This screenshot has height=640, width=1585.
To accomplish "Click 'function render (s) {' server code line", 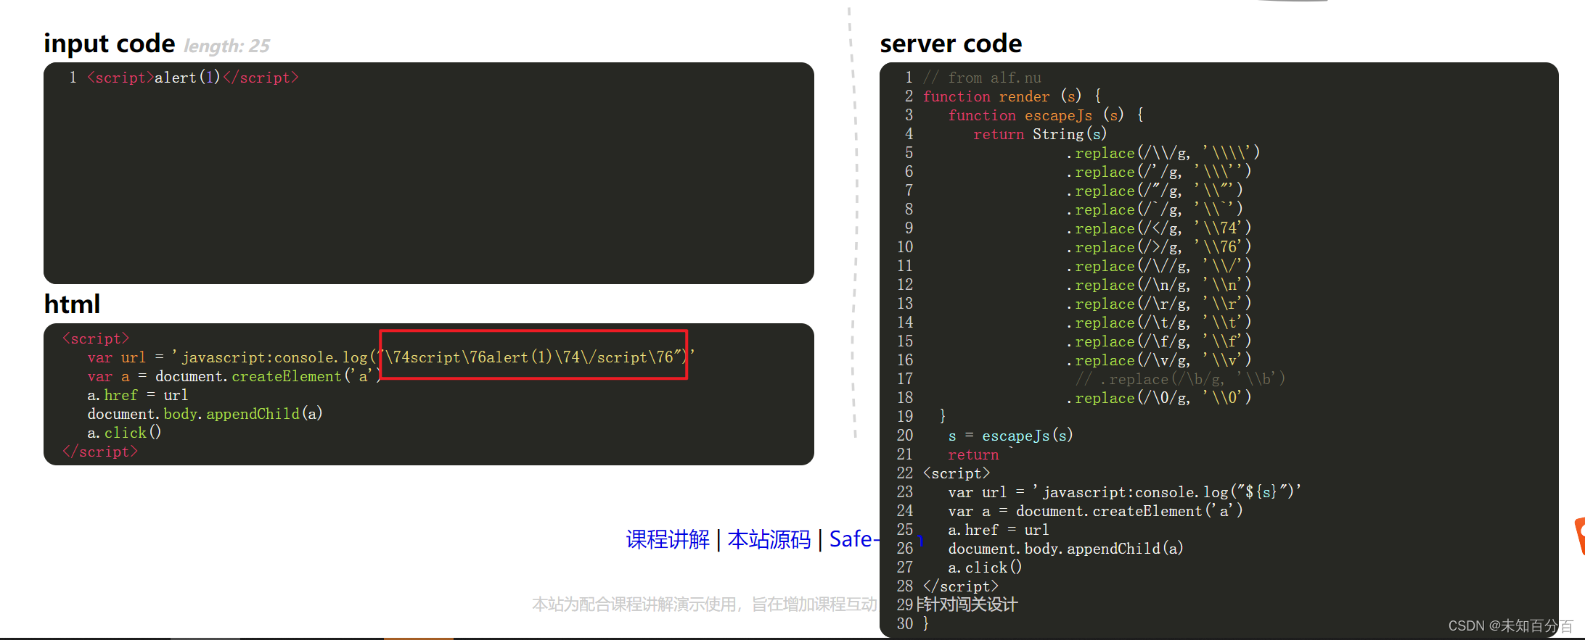I will coord(1012,96).
